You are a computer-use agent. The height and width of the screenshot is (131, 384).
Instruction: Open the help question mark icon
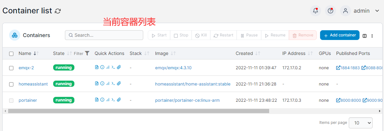point(330,11)
